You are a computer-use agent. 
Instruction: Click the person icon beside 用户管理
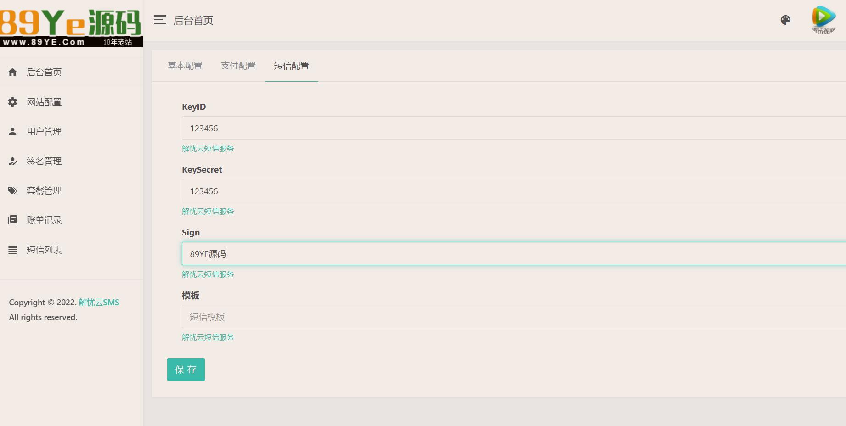13,131
